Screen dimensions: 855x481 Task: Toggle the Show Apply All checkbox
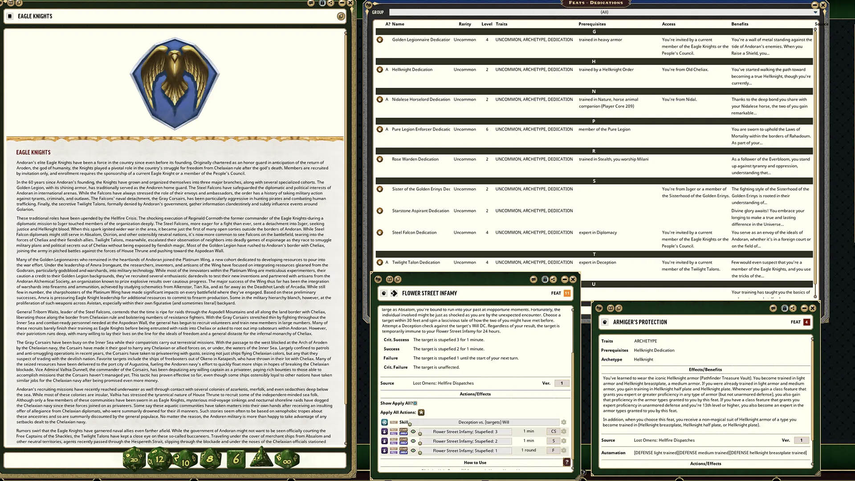pos(415,403)
